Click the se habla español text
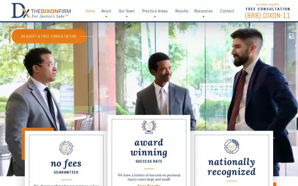This screenshot has width=298, height=186. 267,5
